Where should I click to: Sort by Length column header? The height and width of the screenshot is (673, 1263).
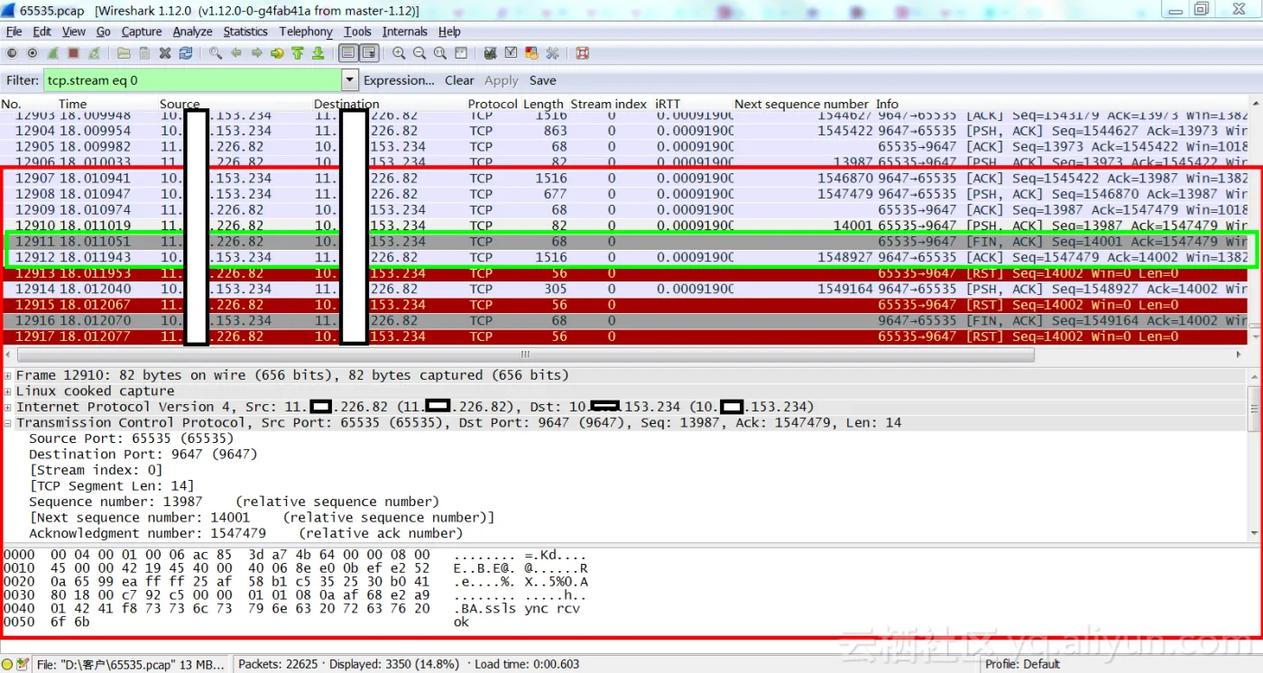(543, 104)
